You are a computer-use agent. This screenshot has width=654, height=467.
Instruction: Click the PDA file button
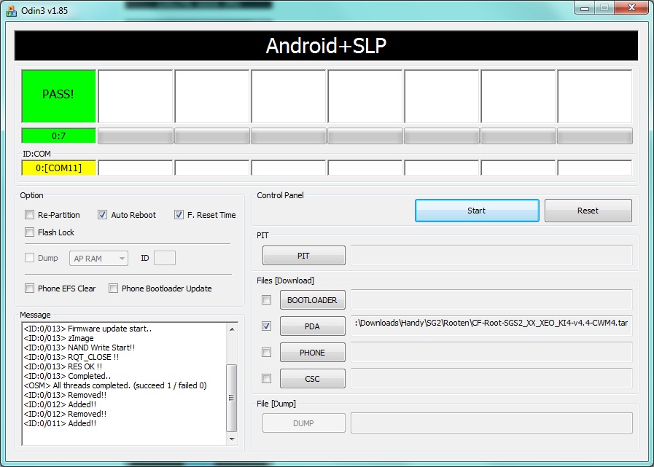(312, 326)
